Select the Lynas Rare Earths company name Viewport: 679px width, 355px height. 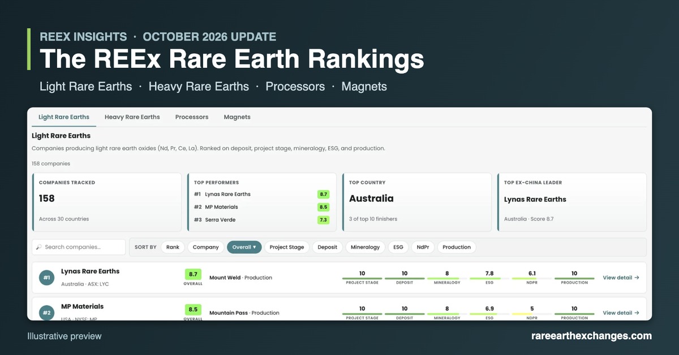[x=90, y=271]
